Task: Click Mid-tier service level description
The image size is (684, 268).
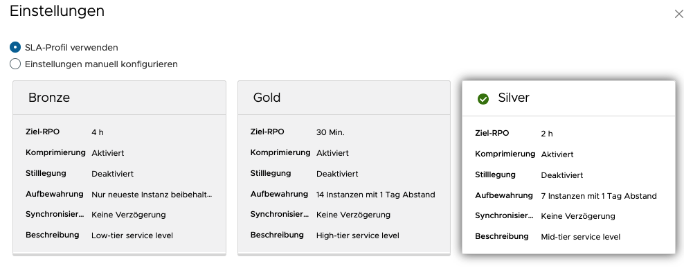Action: click(x=581, y=237)
